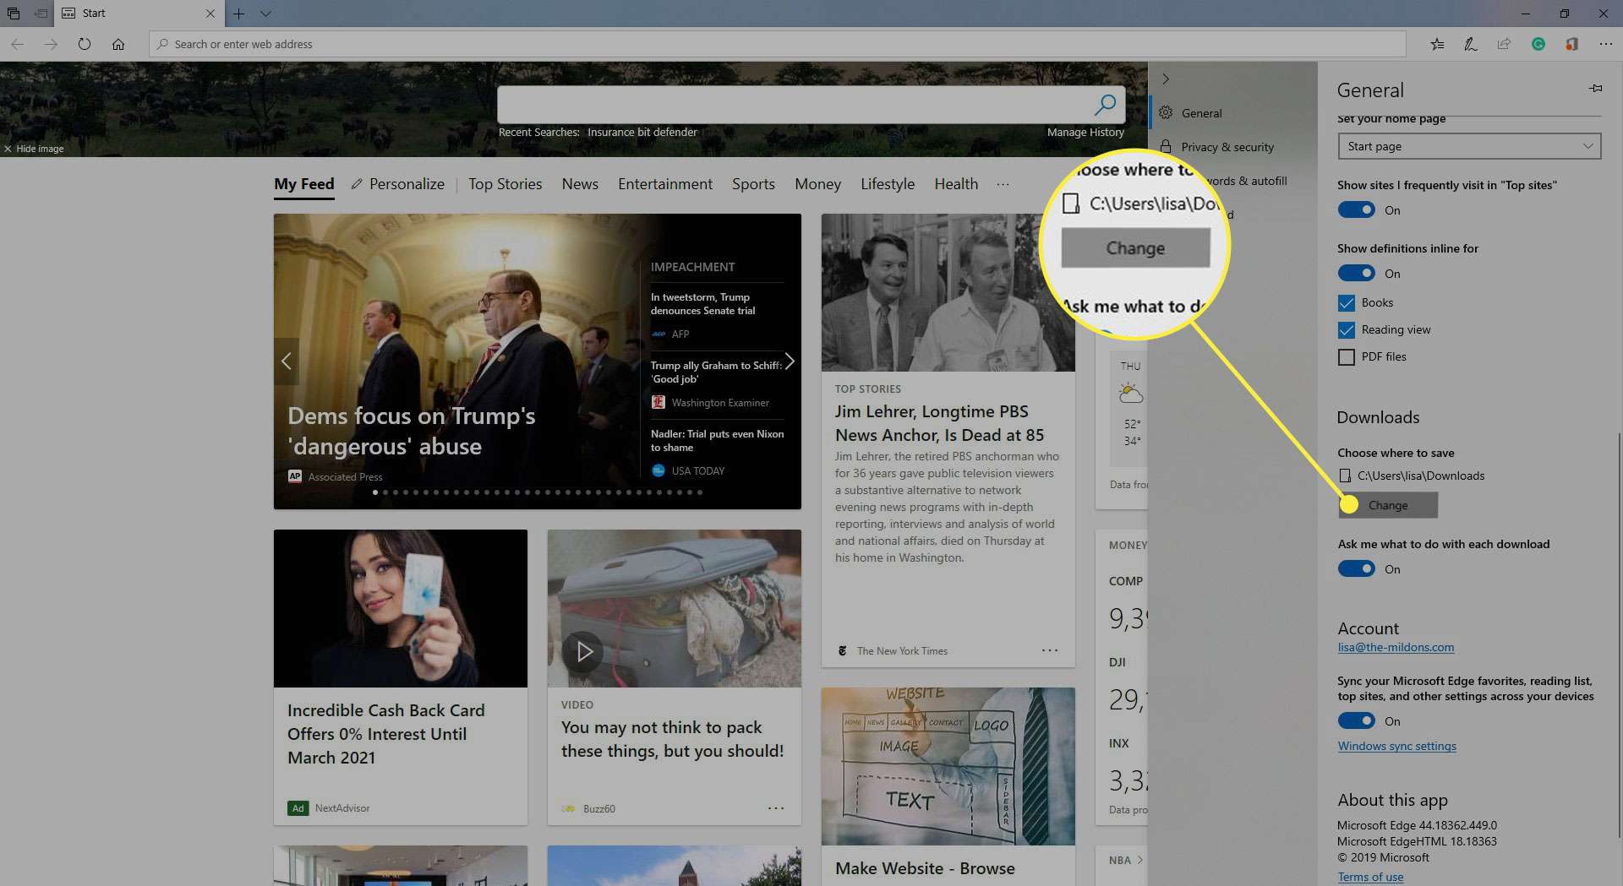Click the set tabs aside icon
Image resolution: width=1623 pixels, height=886 pixels.
point(41,14)
